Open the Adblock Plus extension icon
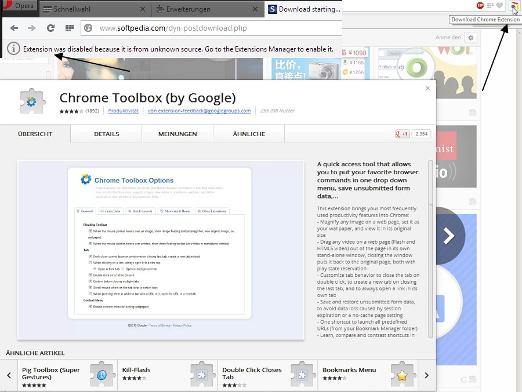The height and width of the screenshot is (392, 522). pos(480,5)
